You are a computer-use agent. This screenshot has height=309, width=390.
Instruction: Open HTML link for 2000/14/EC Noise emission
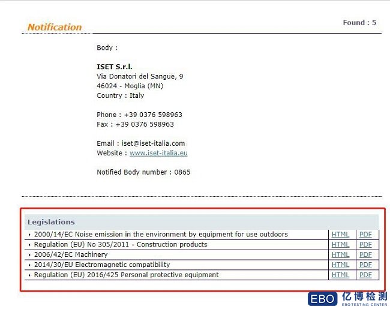coord(340,235)
